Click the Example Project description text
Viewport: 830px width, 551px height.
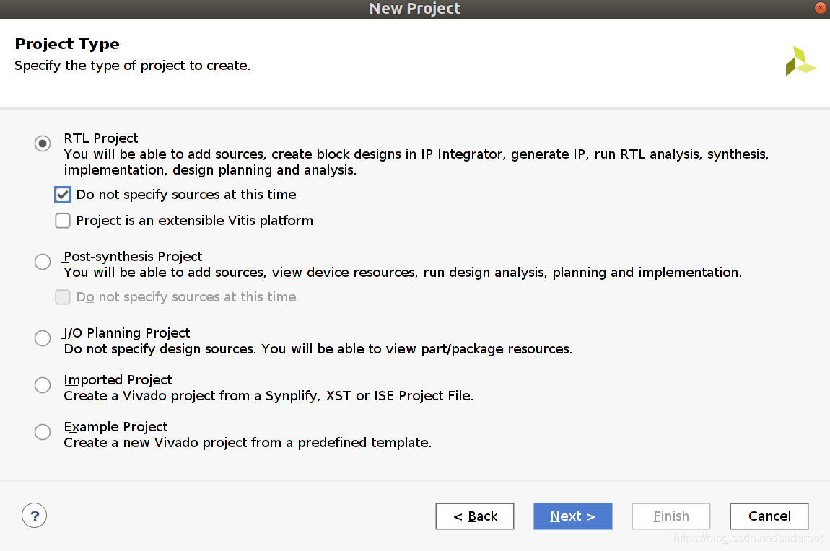click(x=248, y=443)
